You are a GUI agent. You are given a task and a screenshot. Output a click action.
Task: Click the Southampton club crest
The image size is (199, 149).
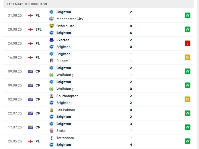[52, 96]
